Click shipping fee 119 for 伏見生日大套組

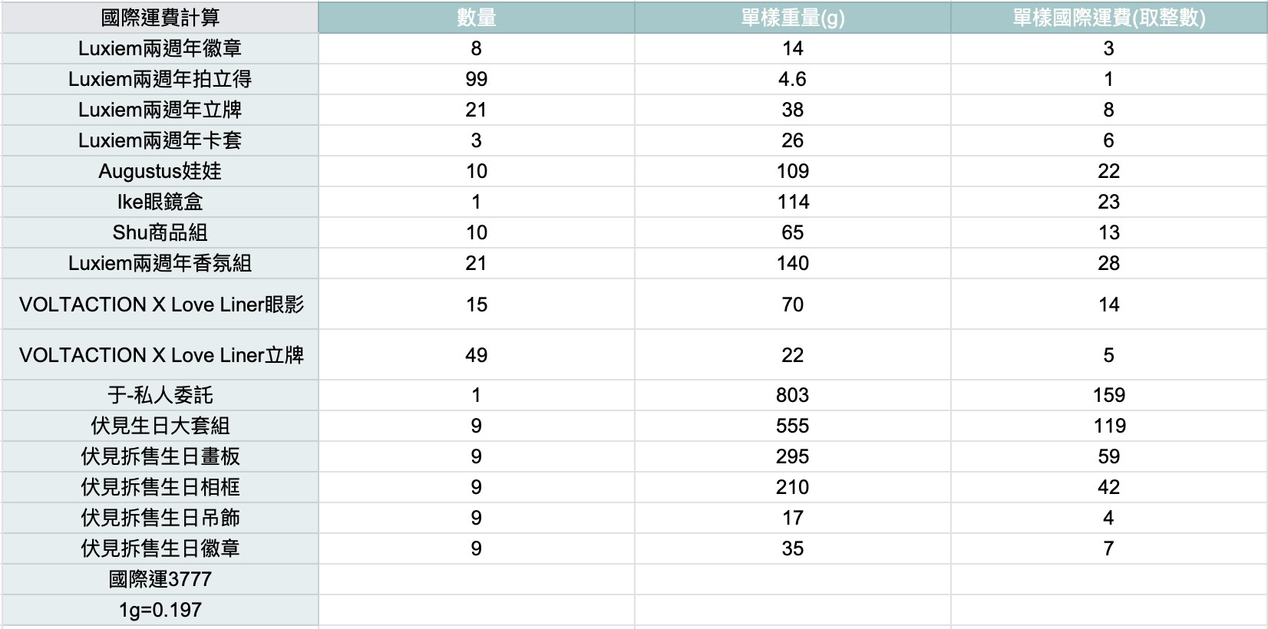tap(1108, 426)
